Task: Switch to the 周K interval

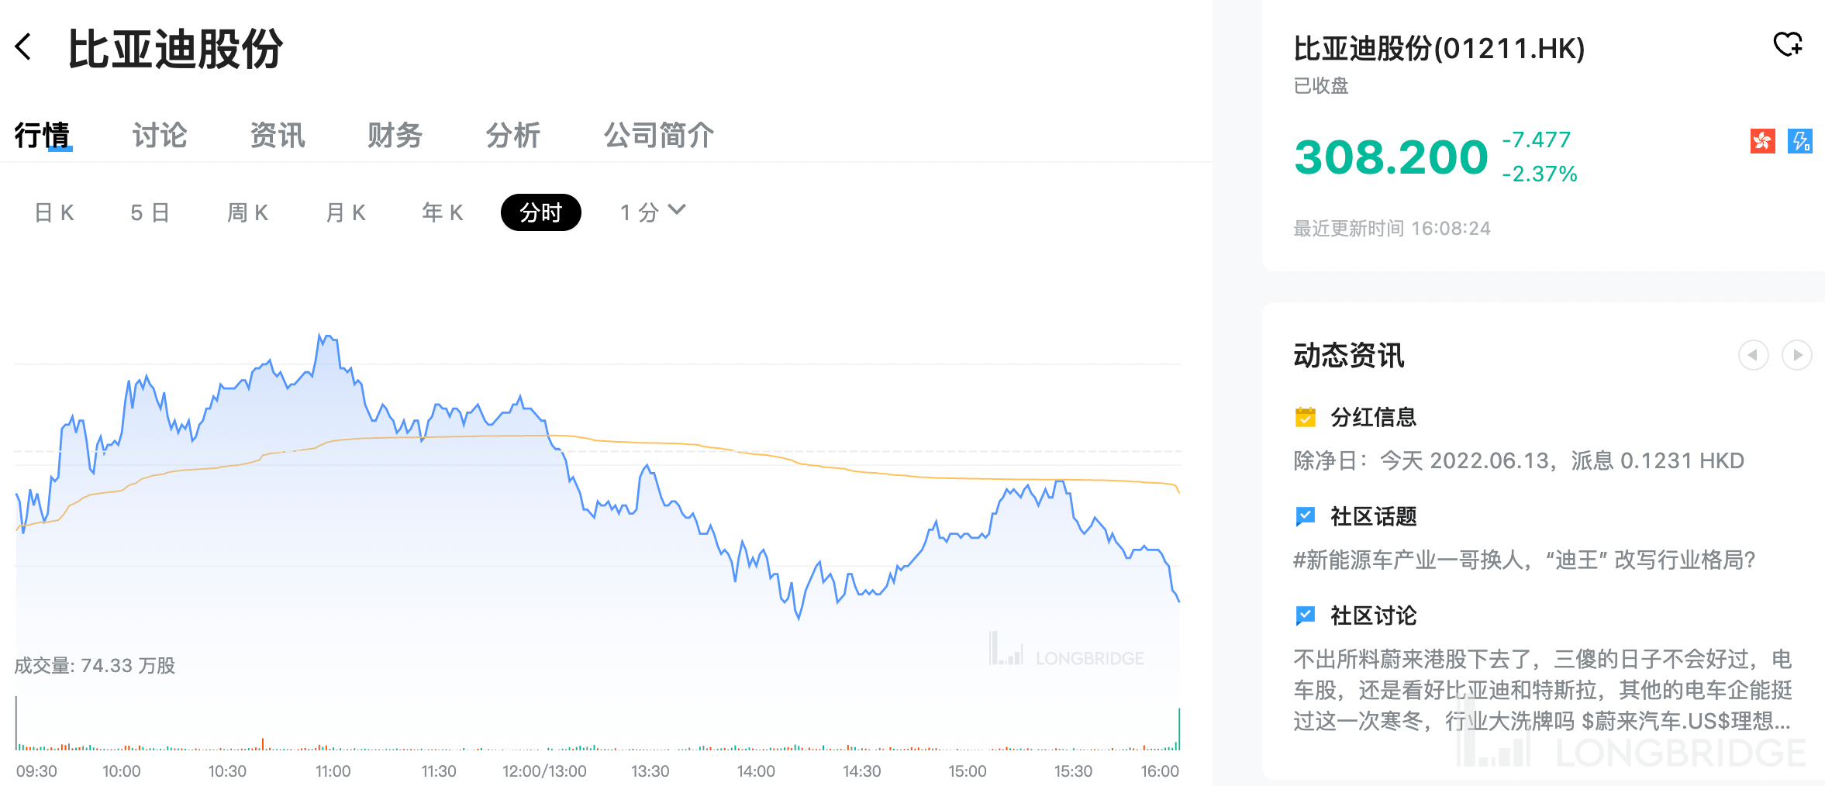Action: (x=248, y=212)
